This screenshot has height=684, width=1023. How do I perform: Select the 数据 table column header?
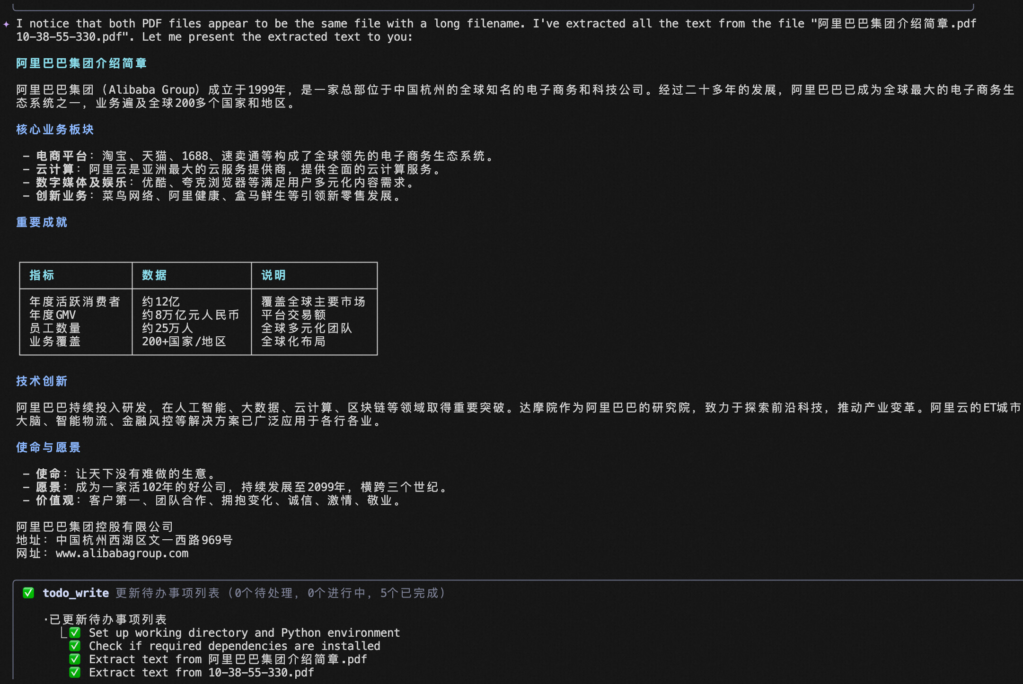(x=154, y=275)
